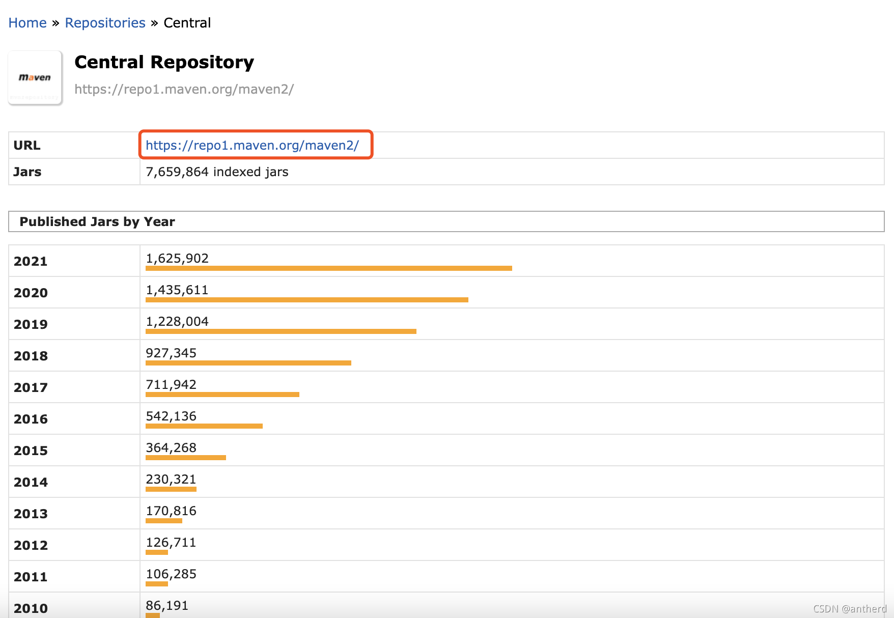
Task: Click the orange bar for 2020
Action: tap(307, 300)
